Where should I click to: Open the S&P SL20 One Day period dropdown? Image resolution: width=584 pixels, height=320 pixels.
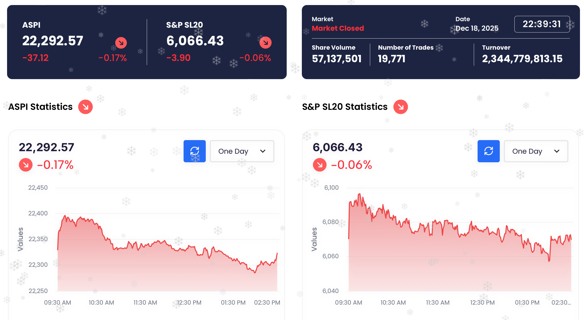point(536,151)
